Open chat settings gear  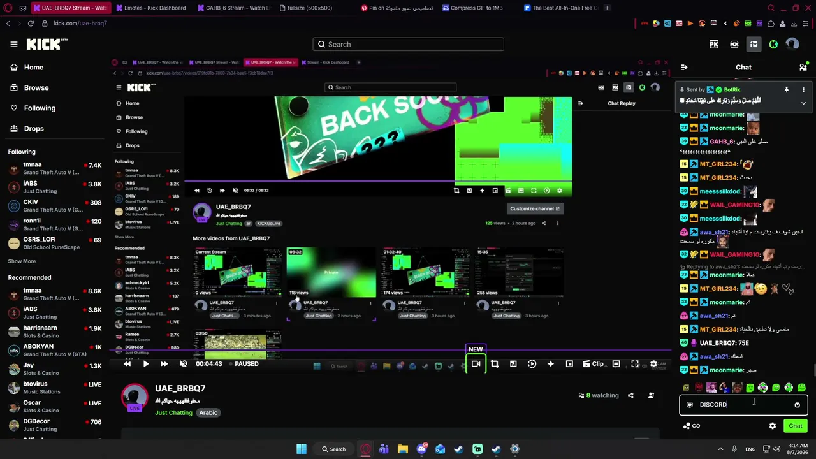click(x=773, y=426)
